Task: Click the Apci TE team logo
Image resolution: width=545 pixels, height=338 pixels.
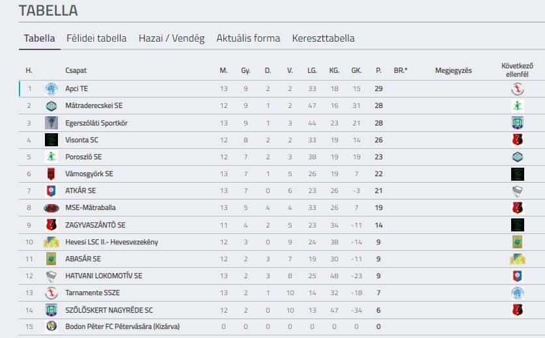Action: pyautogui.click(x=51, y=89)
